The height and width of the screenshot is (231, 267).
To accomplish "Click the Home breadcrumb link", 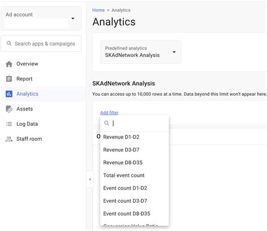I will [x=99, y=10].
